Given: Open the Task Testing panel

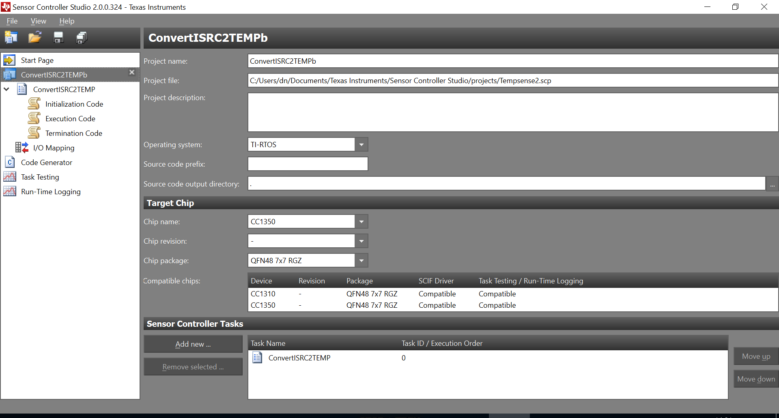Looking at the screenshot, I should pyautogui.click(x=40, y=177).
